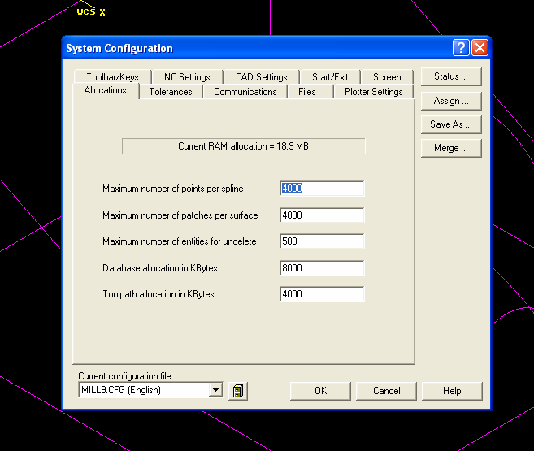
Task: Select the Allocations tab
Action: tap(105, 90)
